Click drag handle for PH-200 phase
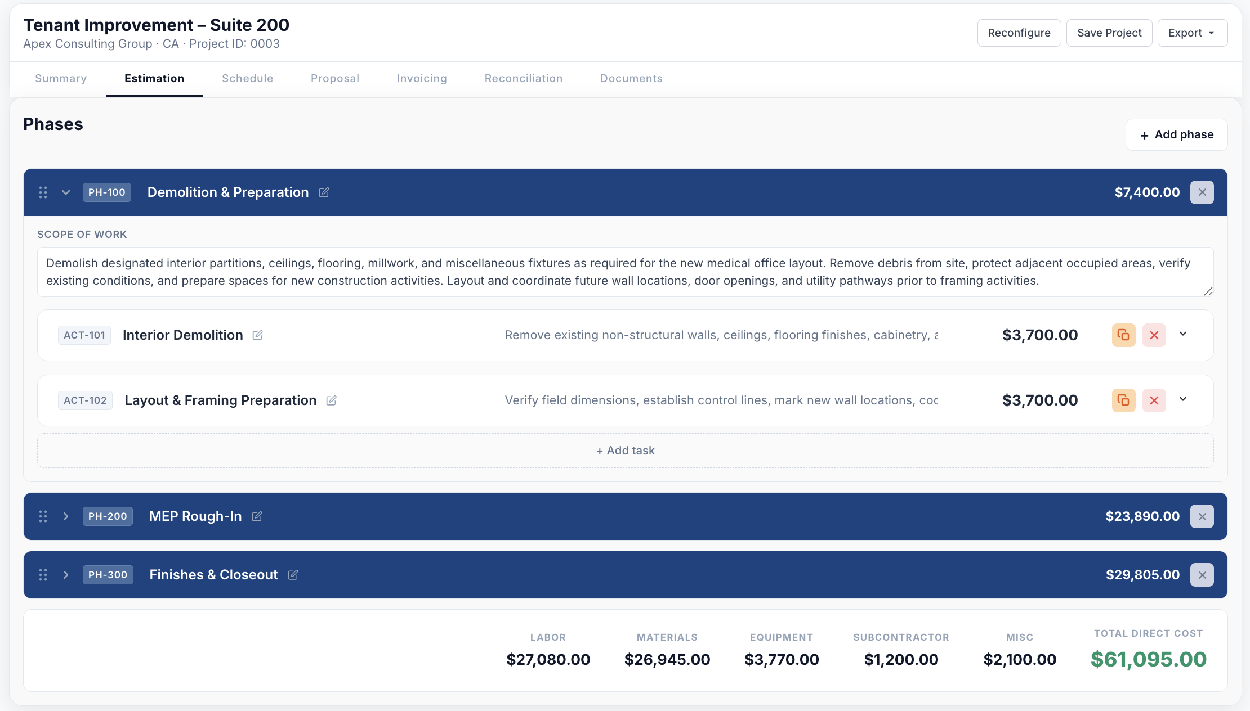The height and width of the screenshot is (711, 1250). 43,516
